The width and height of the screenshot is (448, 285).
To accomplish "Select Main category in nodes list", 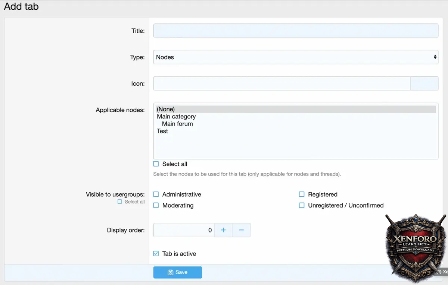I will pos(176,117).
